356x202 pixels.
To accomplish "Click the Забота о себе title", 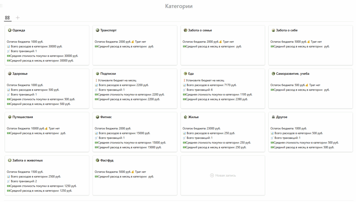I will (286, 31).
